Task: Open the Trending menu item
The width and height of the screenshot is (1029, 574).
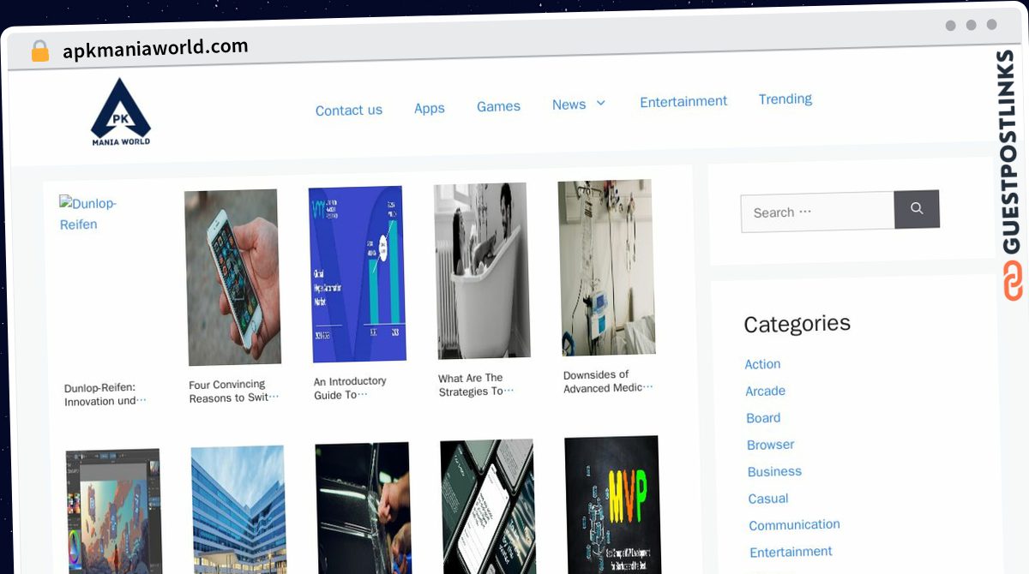Action: point(785,99)
